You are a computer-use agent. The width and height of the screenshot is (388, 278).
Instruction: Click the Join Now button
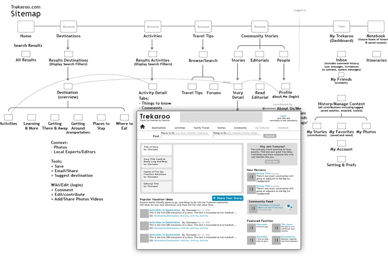[x=272, y=162]
